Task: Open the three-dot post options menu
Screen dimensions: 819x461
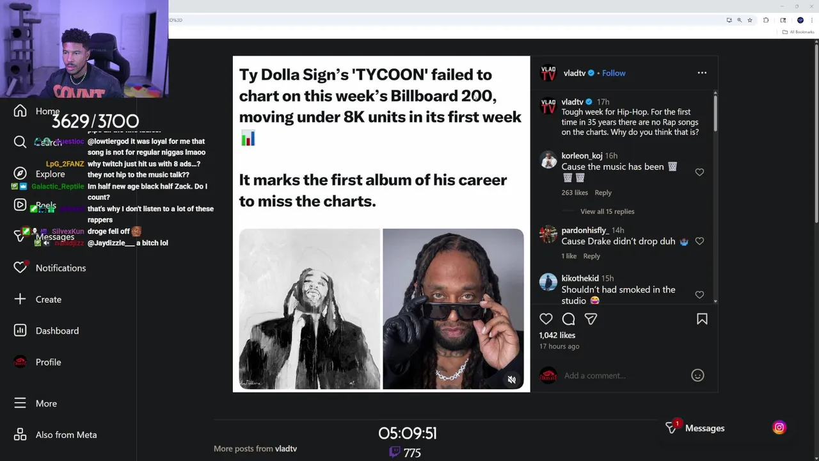Action: 702,73
